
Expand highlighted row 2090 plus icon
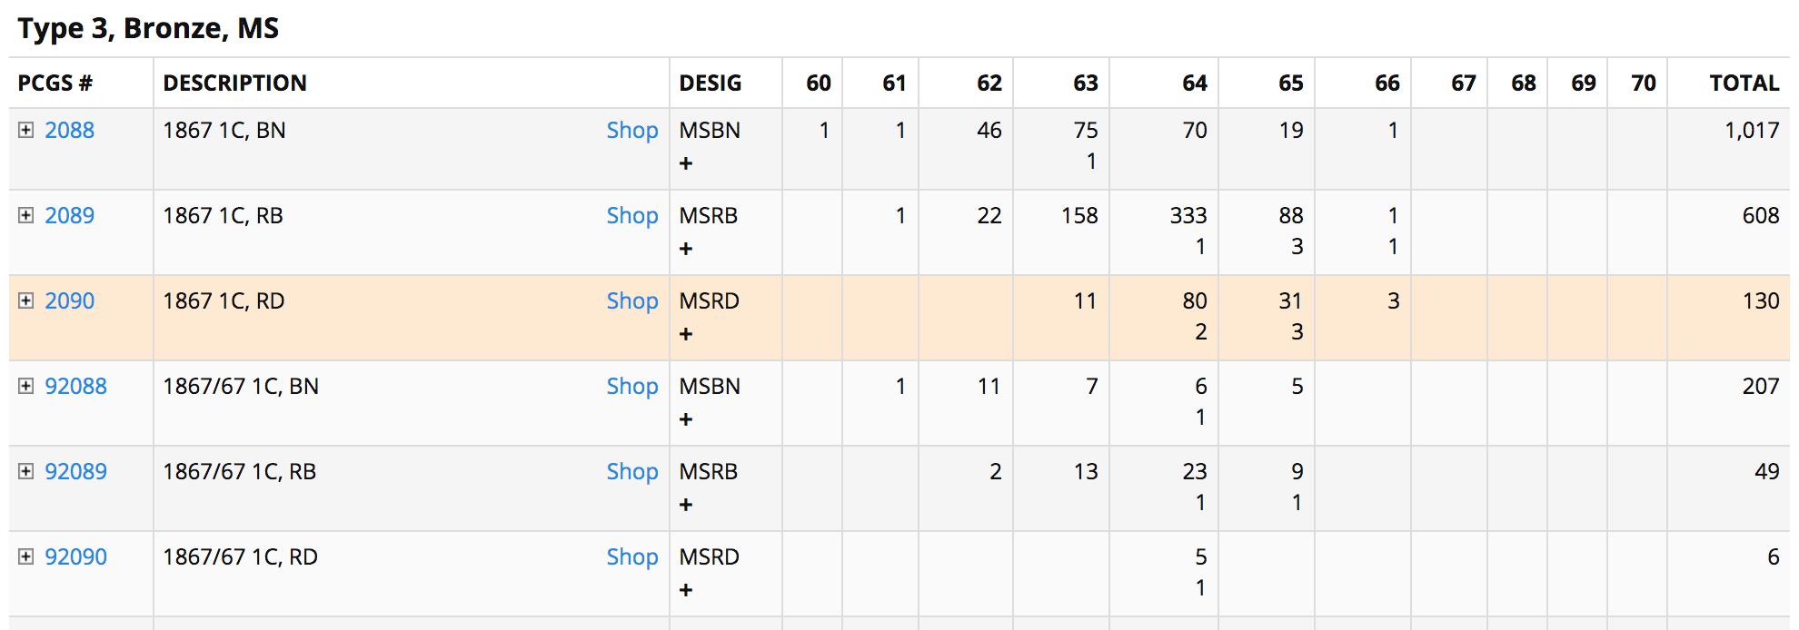coord(26,300)
